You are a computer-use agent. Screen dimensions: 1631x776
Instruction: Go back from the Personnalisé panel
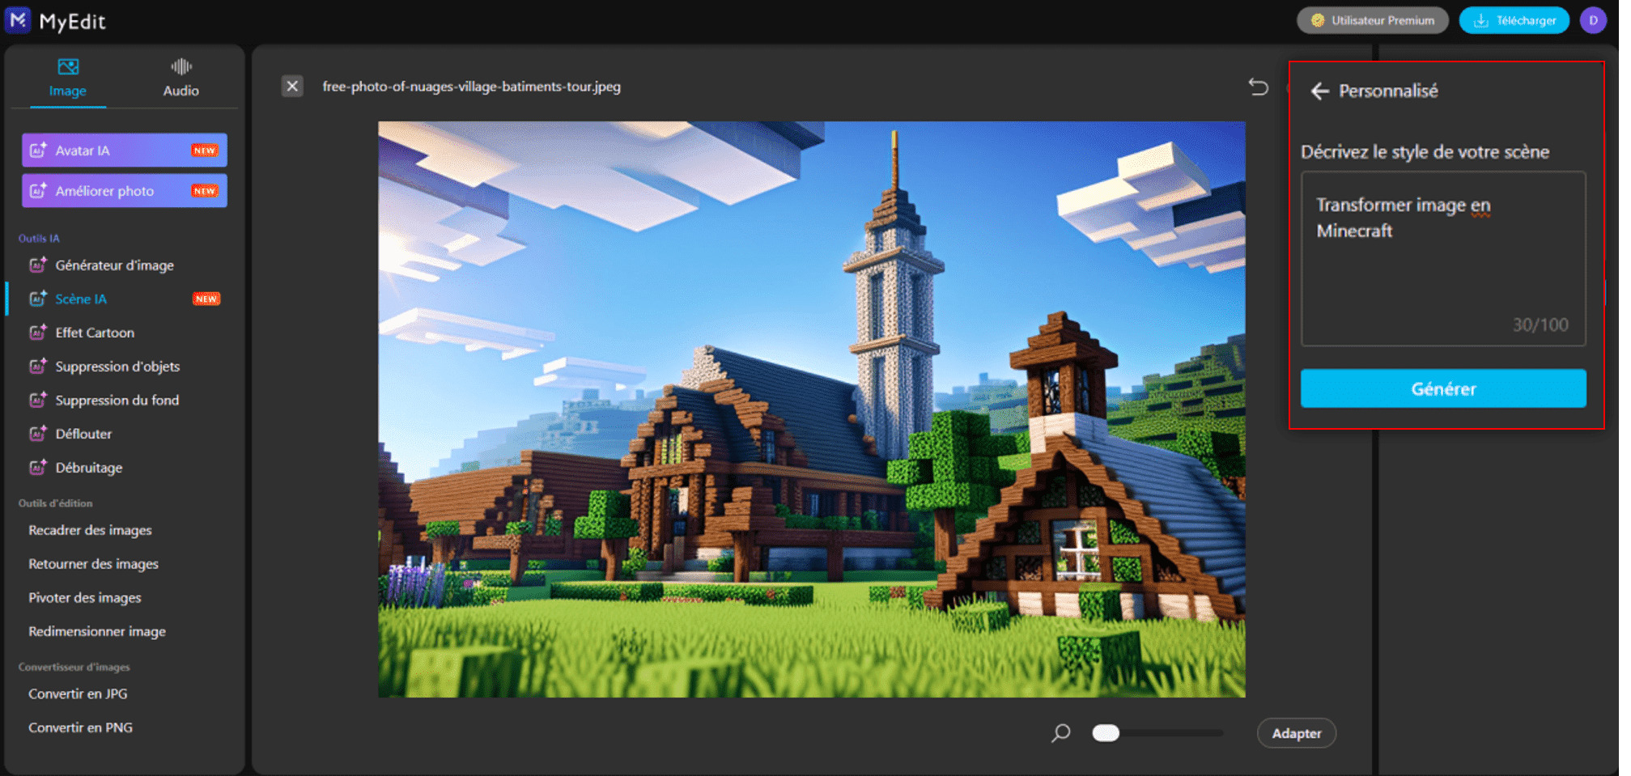click(x=1320, y=91)
